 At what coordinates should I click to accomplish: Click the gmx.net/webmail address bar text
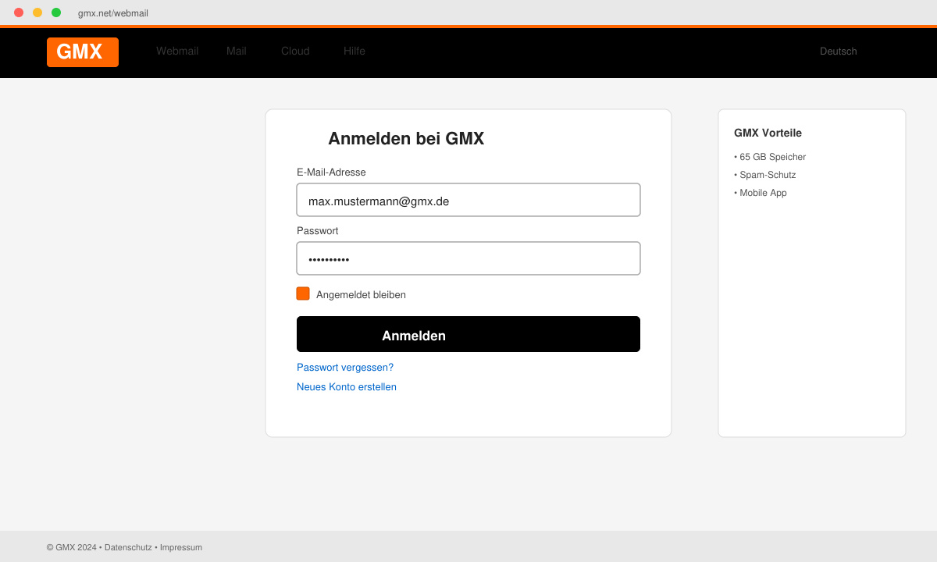[113, 13]
